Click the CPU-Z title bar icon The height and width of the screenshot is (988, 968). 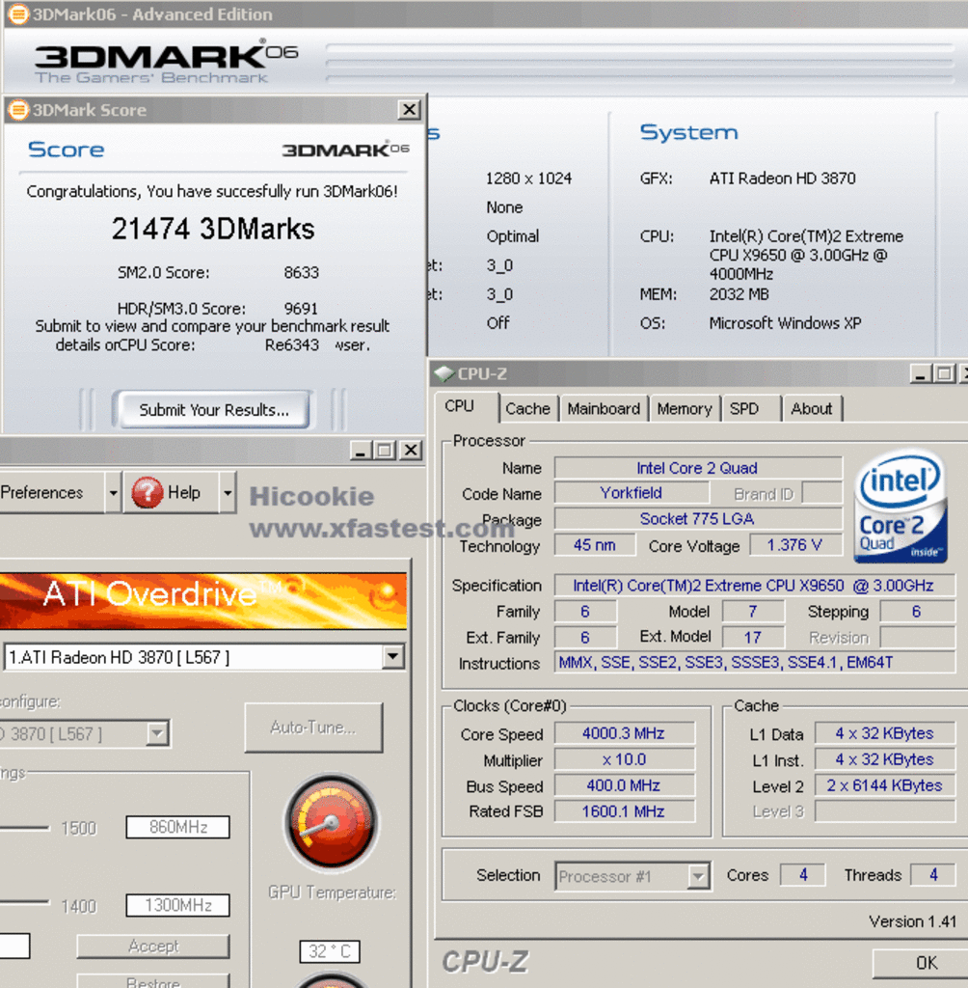point(444,373)
